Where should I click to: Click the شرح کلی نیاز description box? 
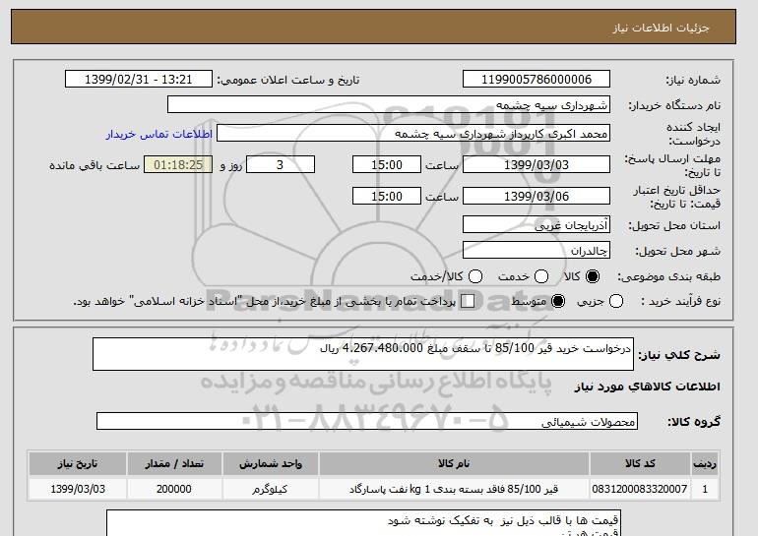tap(363, 354)
